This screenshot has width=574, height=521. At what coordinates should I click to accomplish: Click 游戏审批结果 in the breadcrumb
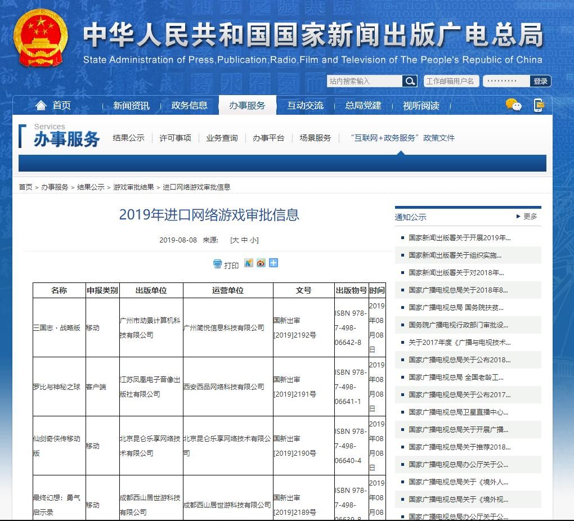[x=133, y=187]
